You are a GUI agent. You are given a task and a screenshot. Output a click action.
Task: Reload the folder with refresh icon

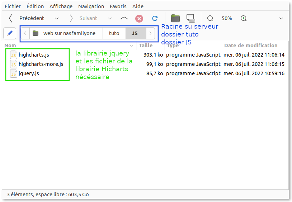point(155,18)
